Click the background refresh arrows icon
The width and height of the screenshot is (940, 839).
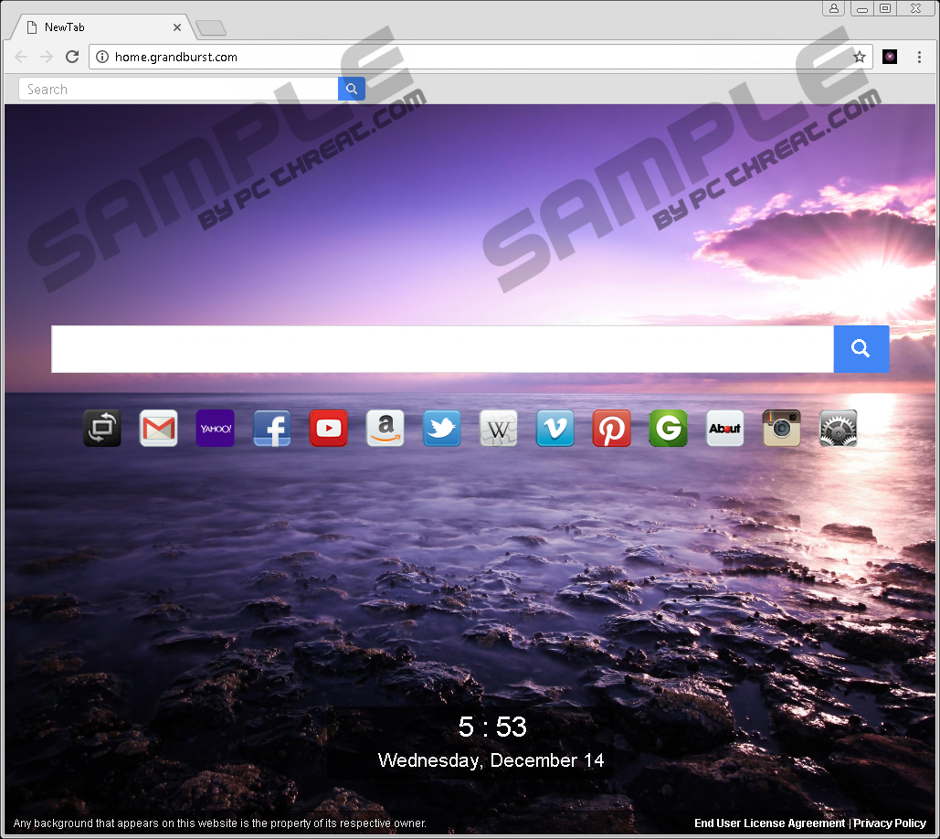tap(102, 429)
